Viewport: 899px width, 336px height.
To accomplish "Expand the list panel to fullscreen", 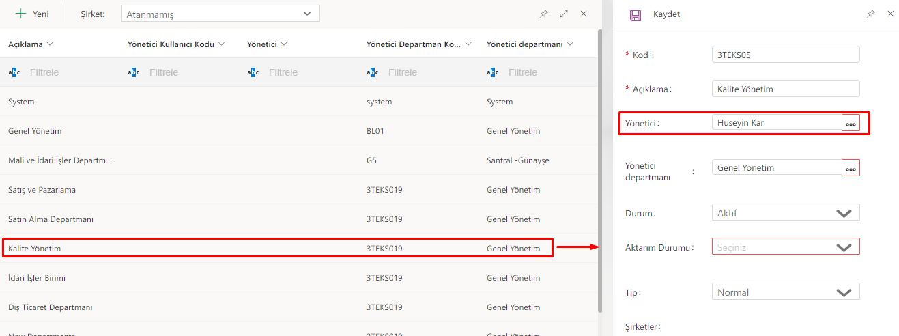I will [x=564, y=14].
